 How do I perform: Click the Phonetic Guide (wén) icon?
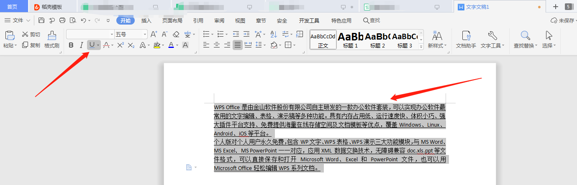188,34
